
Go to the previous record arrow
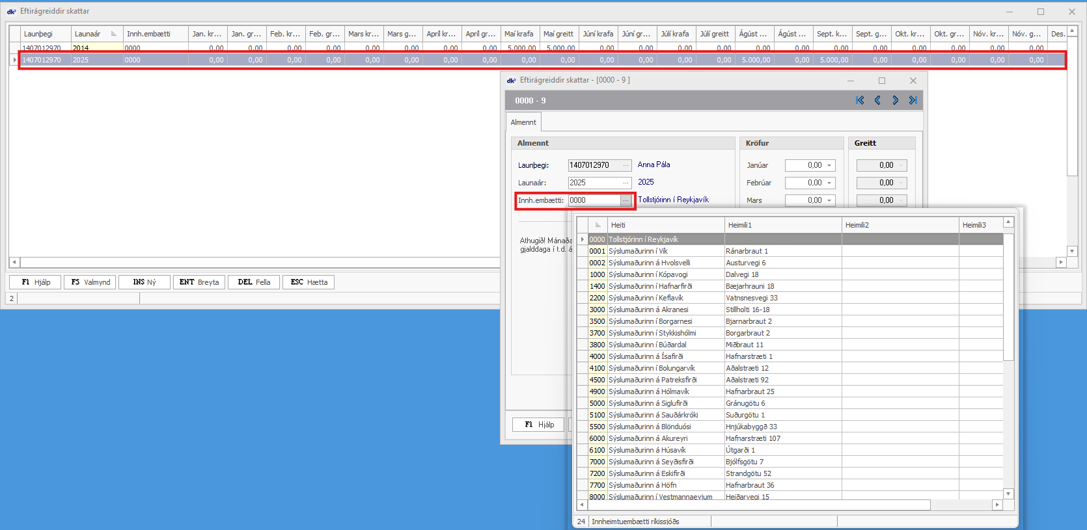877,100
